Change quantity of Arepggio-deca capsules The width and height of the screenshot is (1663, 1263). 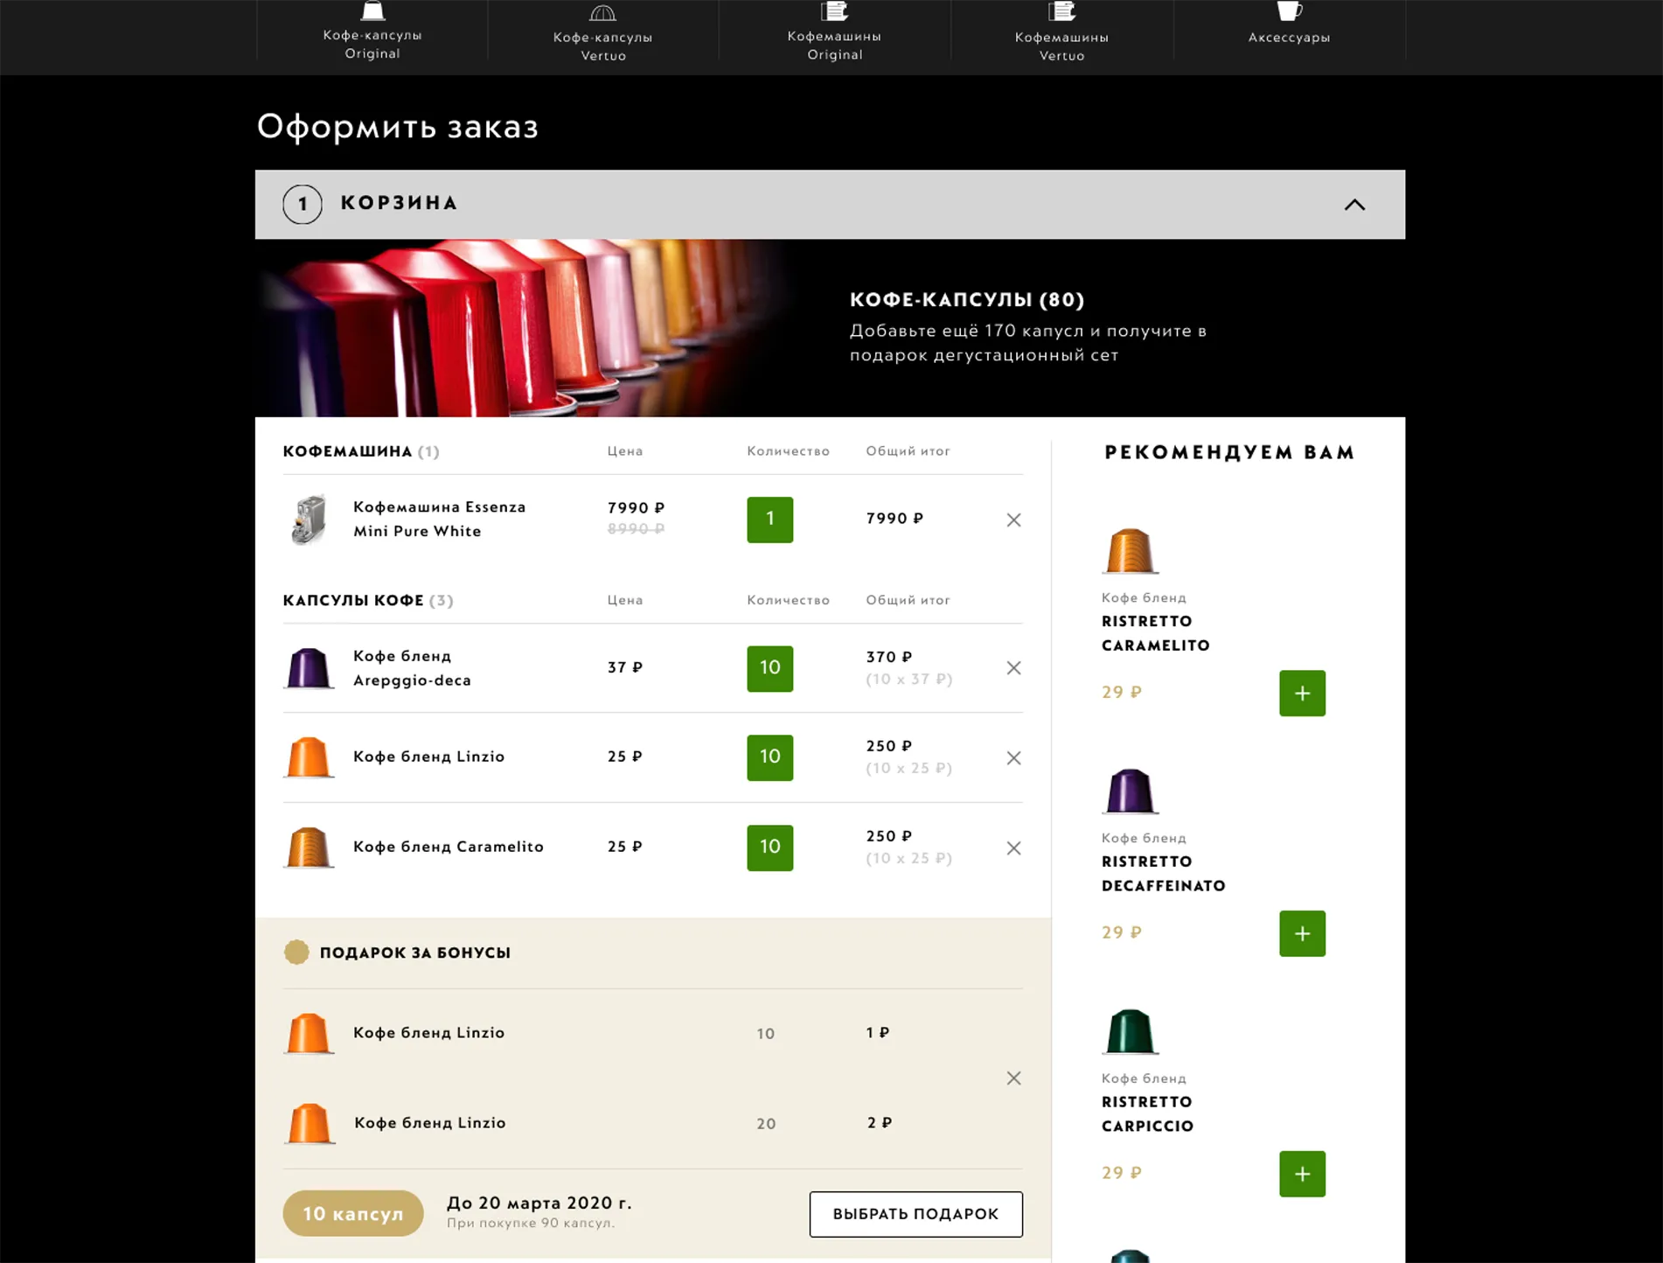coord(769,668)
